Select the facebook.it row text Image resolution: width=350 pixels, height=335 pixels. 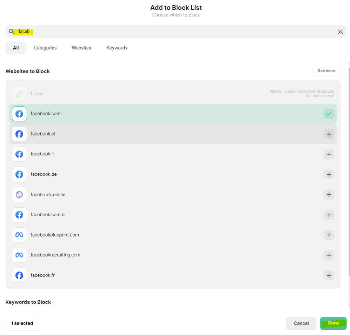click(42, 154)
